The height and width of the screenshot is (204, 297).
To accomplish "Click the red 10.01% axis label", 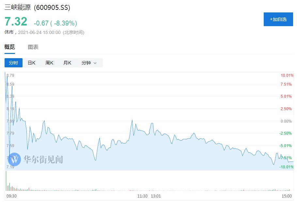I will [287, 76].
